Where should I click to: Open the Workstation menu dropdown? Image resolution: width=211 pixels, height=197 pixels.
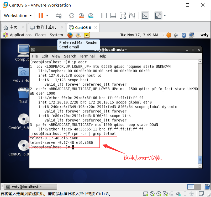18,15
